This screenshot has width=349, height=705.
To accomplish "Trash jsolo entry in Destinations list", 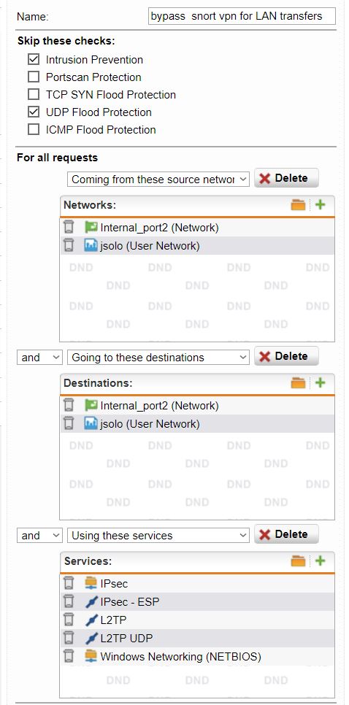I will (69, 423).
